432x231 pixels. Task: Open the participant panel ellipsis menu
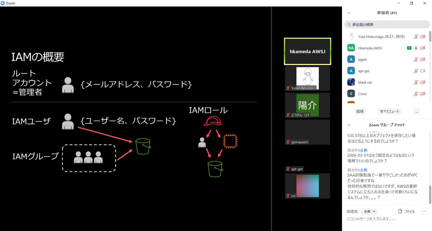pos(417,111)
